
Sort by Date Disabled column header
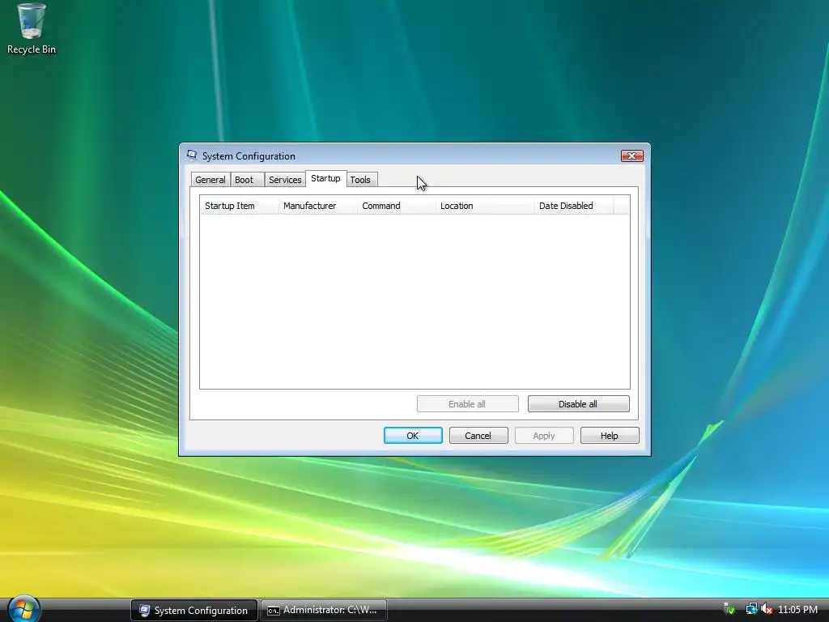[574, 206]
